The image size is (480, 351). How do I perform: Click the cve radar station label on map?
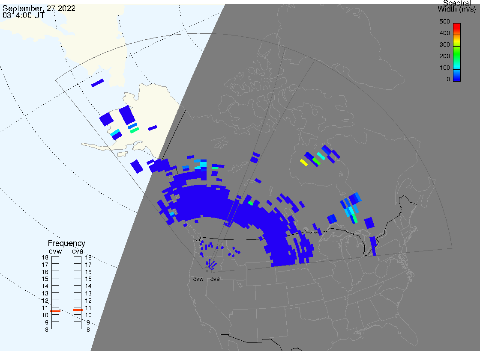[215, 279]
